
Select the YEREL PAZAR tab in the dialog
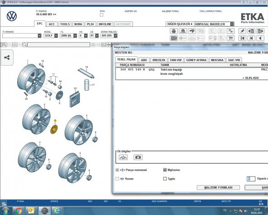[126, 59]
